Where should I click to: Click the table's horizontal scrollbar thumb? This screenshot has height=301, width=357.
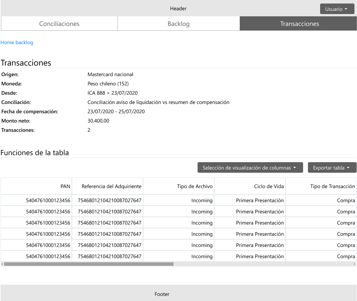(89, 264)
